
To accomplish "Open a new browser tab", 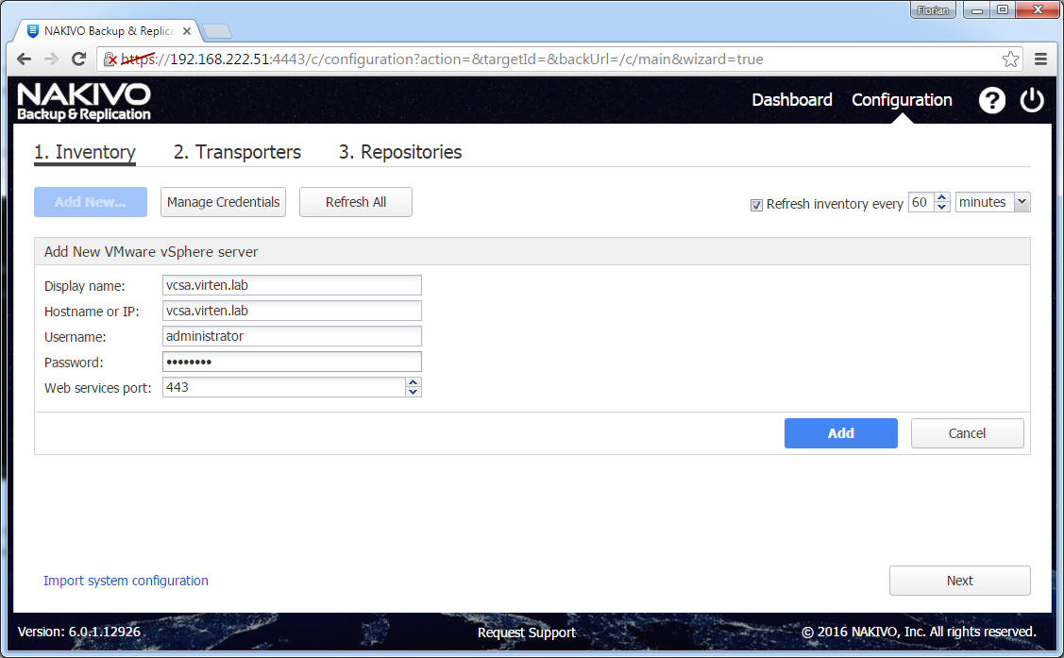I will [217, 31].
